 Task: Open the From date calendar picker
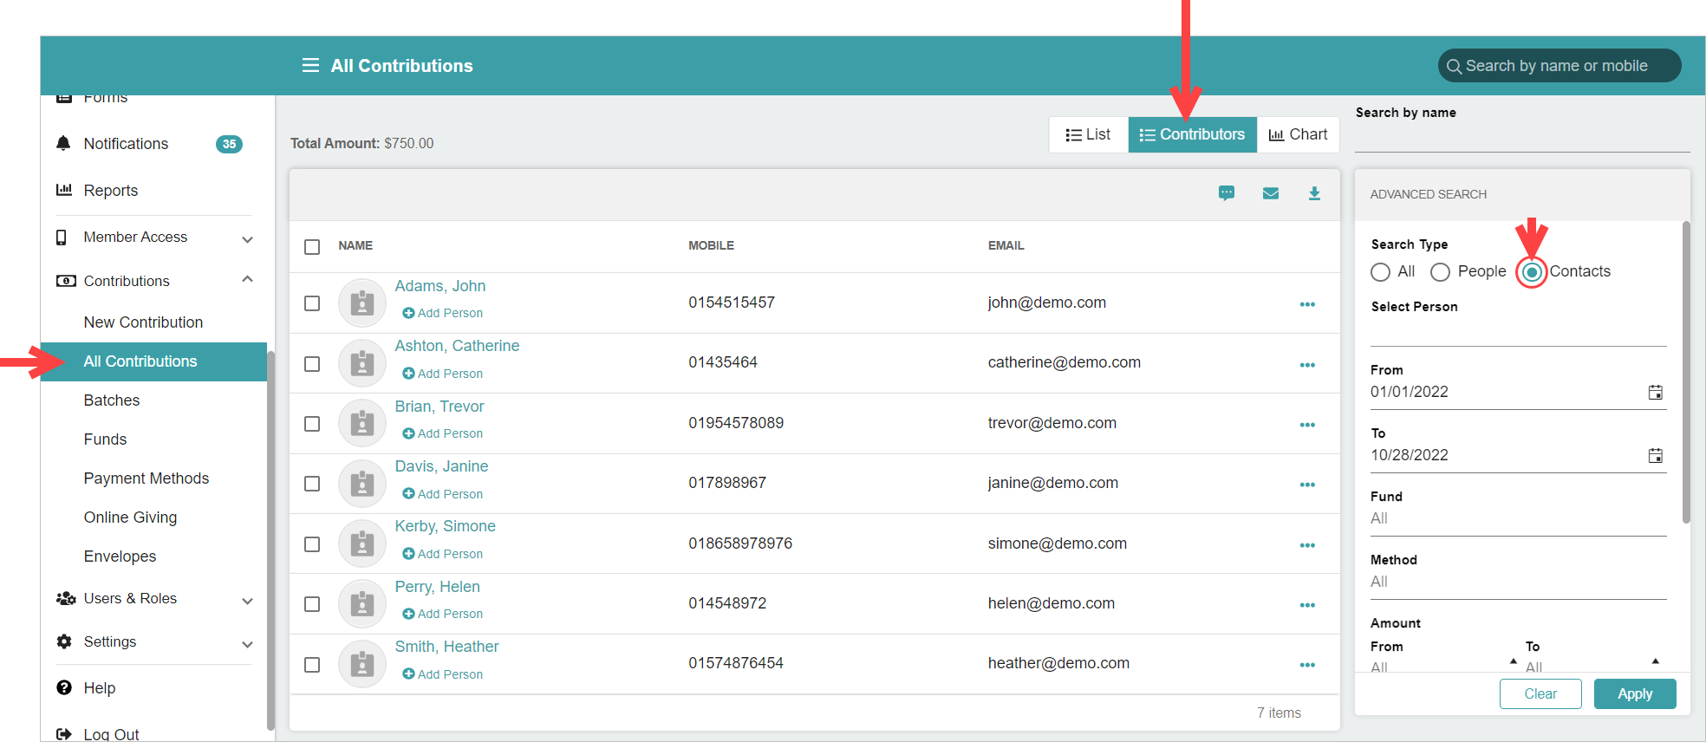click(x=1655, y=393)
